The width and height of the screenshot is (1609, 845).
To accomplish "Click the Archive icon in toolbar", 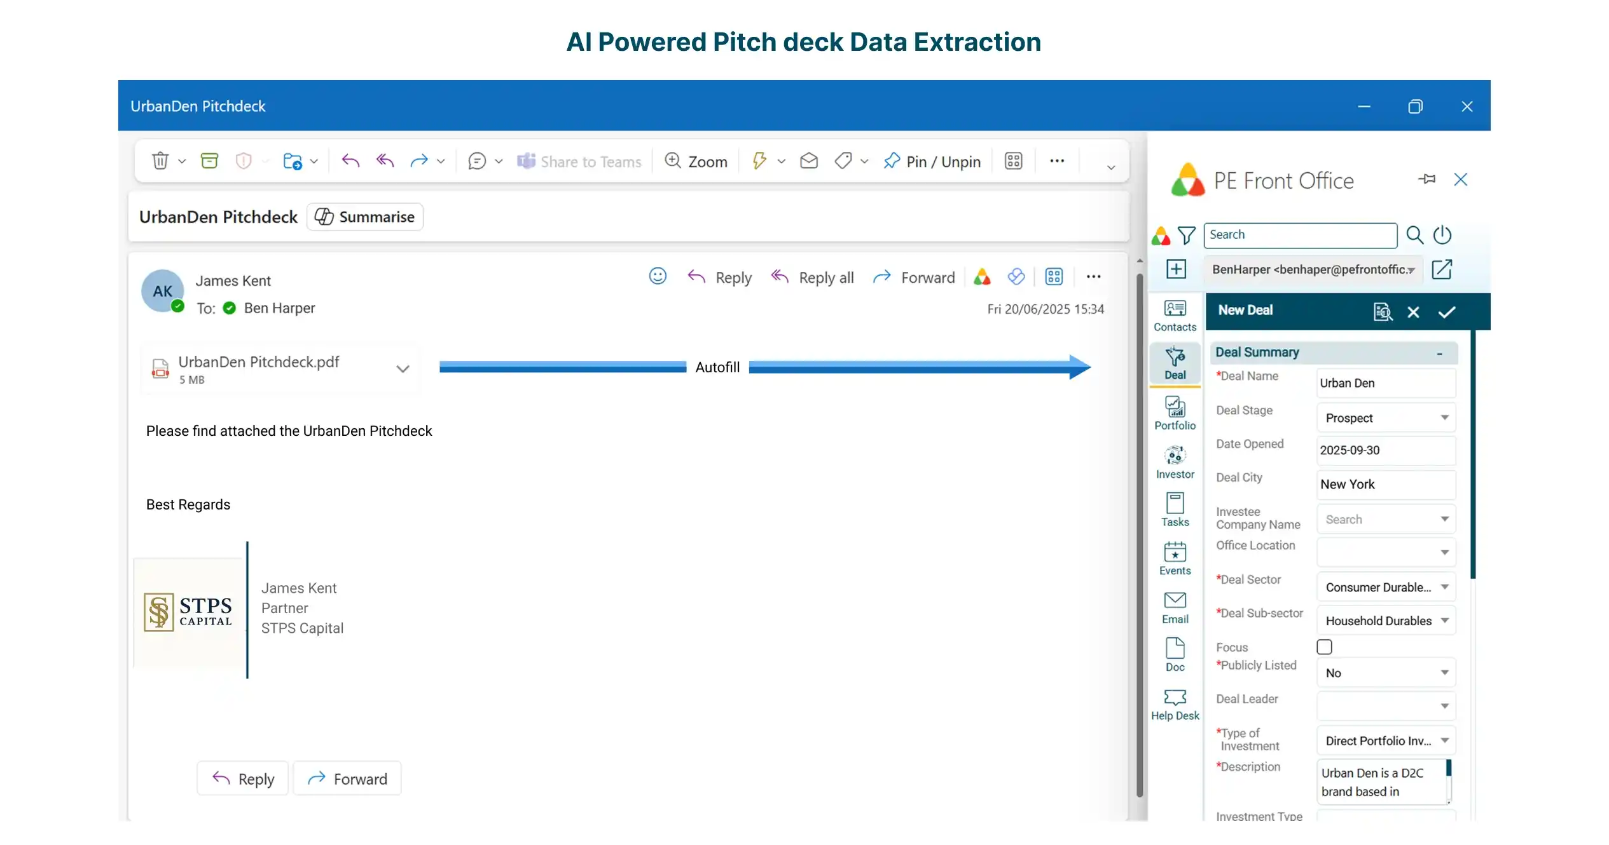I will pyautogui.click(x=209, y=161).
